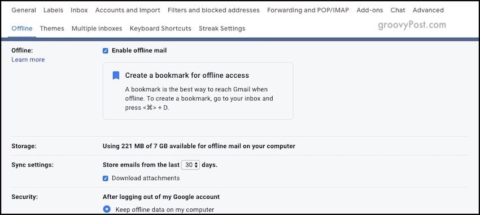480x215 pixels.
Task: Click the Learn more link
Action: click(28, 60)
